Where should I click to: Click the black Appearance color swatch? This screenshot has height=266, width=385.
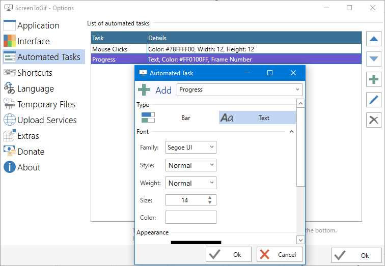[196, 243]
